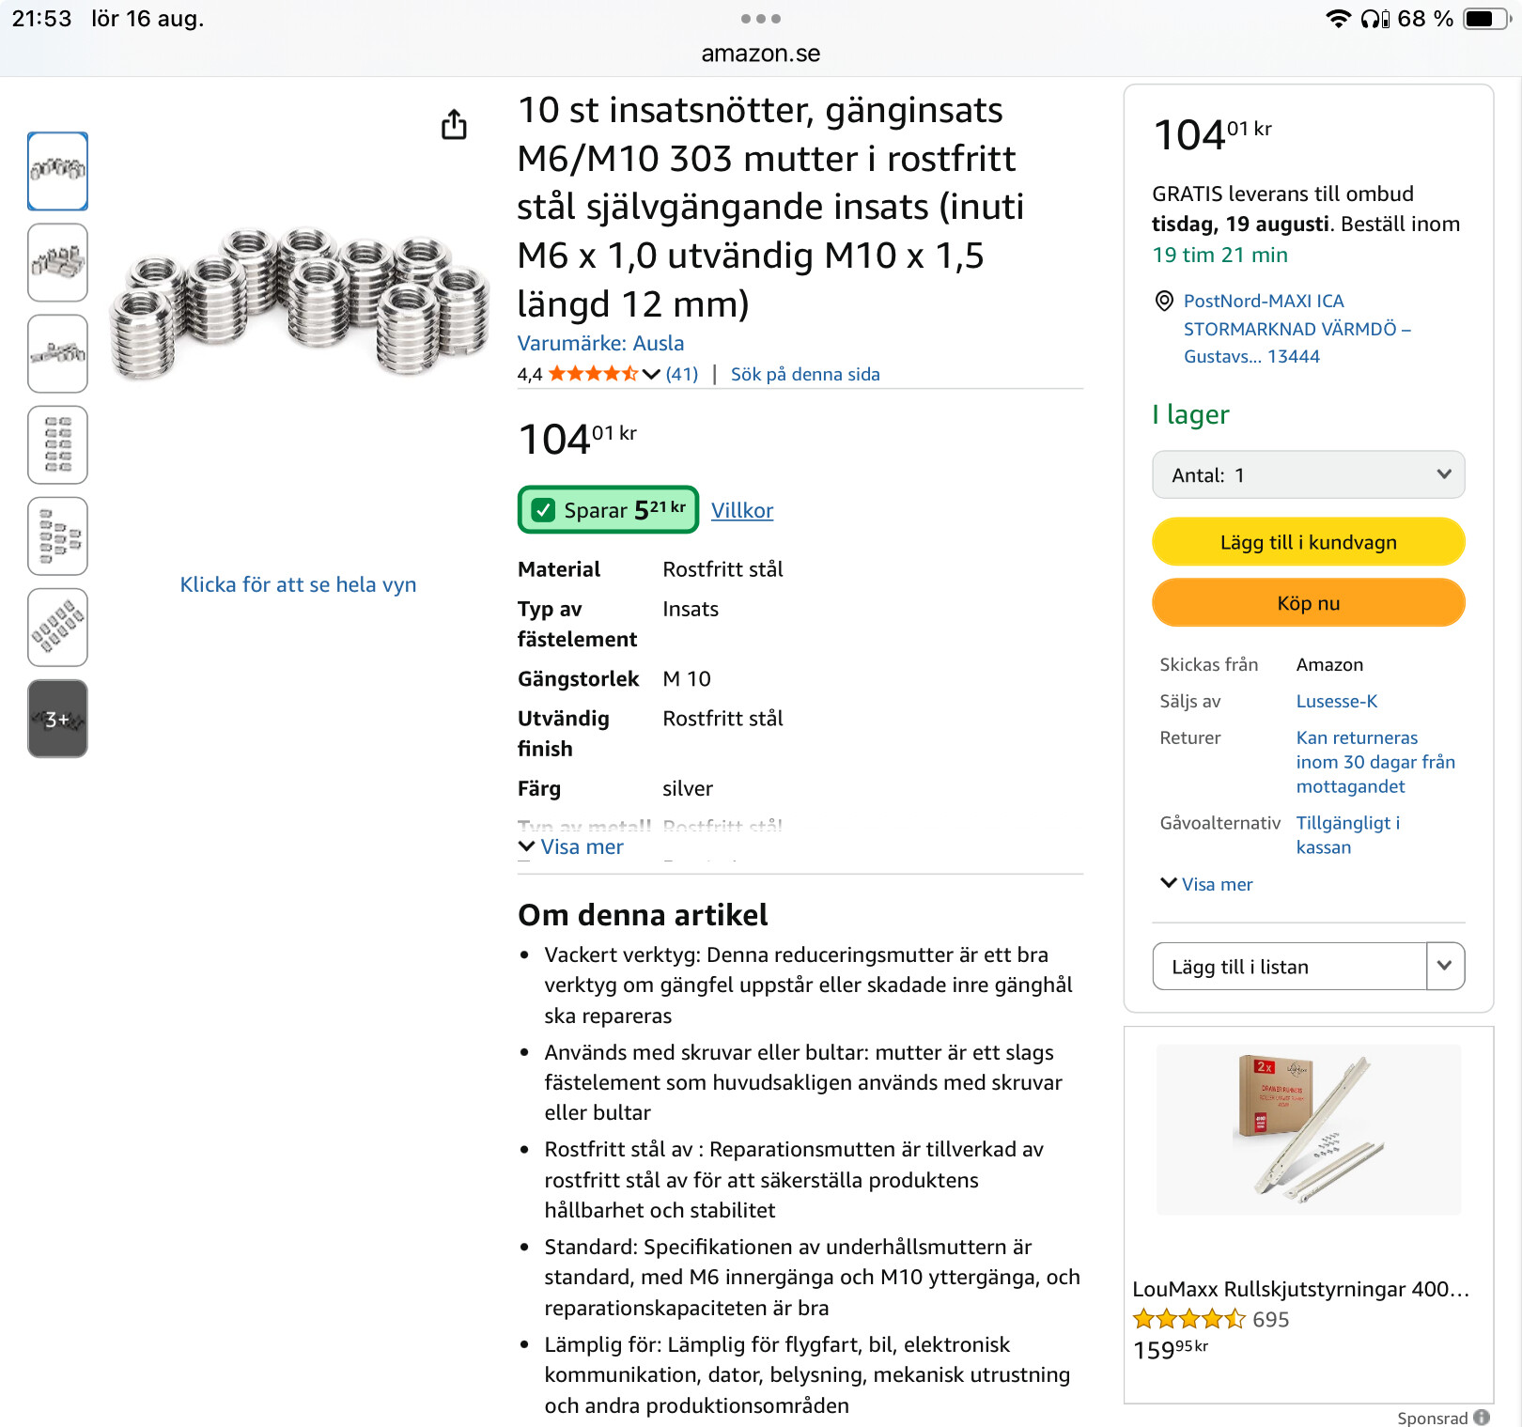Select the second product thumbnail image
This screenshot has width=1522, height=1427.
58,262
